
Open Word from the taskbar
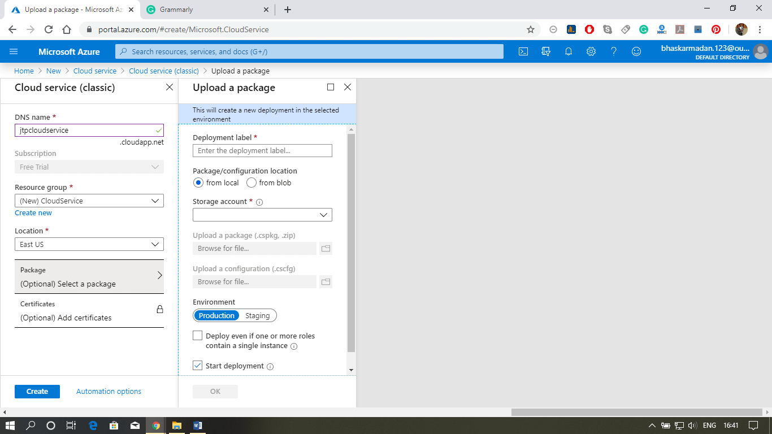point(197,426)
